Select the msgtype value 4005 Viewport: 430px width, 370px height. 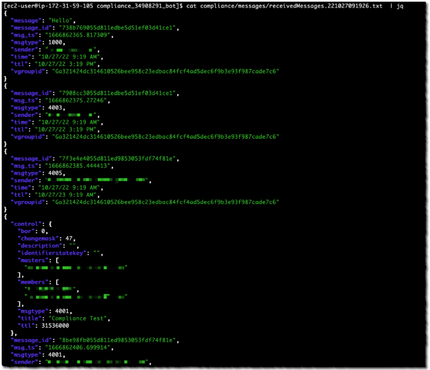pos(58,173)
